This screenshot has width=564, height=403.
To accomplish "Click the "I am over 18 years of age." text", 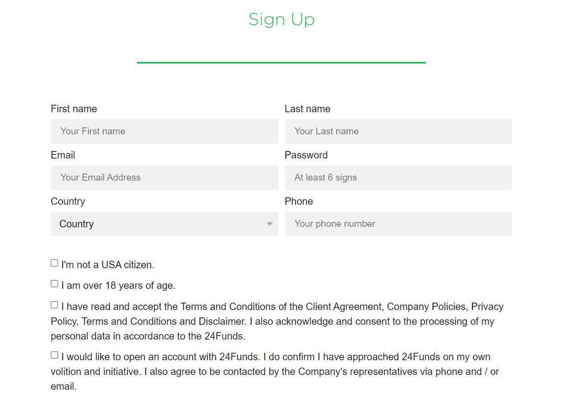I will pyautogui.click(x=118, y=285).
